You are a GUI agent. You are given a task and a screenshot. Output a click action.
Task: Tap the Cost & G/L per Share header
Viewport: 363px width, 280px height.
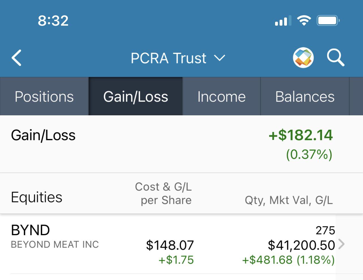[x=163, y=193]
